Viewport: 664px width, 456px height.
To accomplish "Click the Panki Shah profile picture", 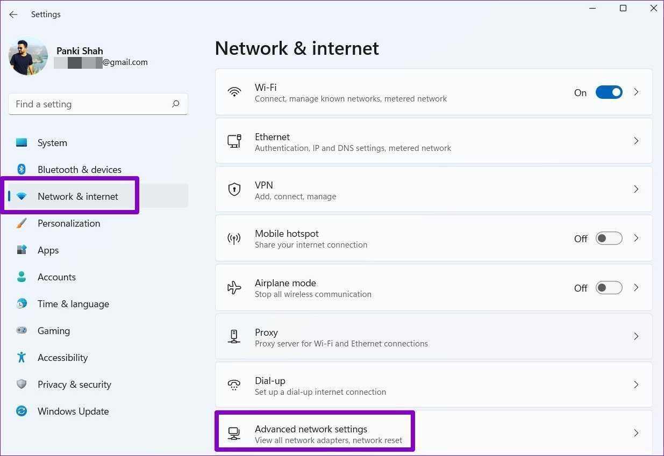I will pyautogui.click(x=28, y=56).
